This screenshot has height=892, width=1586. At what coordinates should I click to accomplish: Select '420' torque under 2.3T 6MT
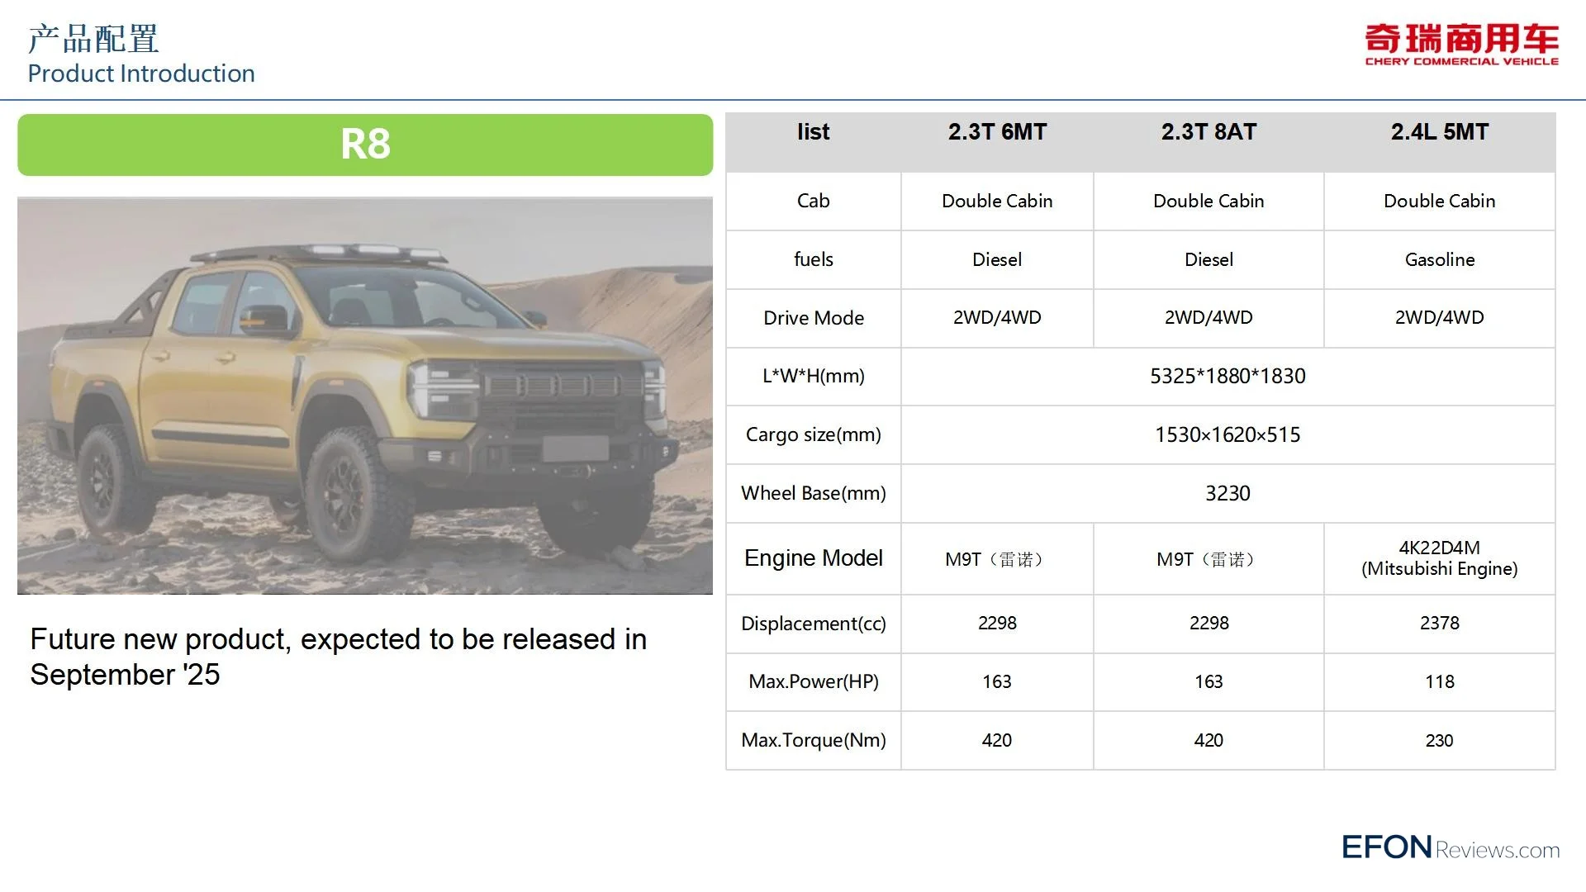(997, 741)
